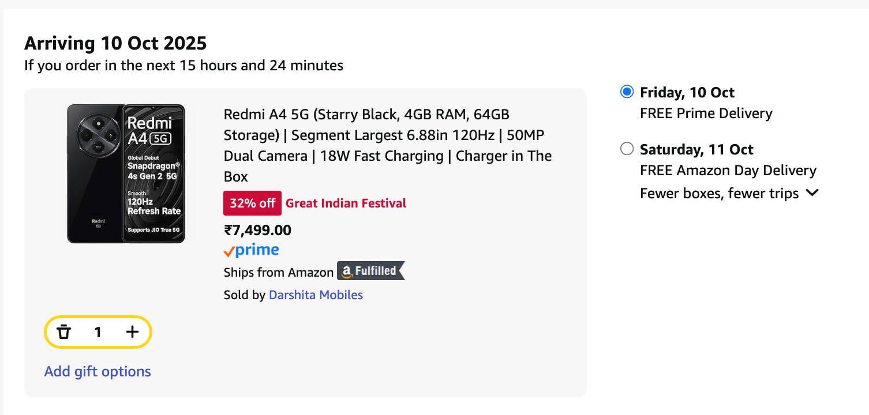The width and height of the screenshot is (869, 415).
Task: Visit the Darshita Mobiles seller link
Action: tap(316, 295)
